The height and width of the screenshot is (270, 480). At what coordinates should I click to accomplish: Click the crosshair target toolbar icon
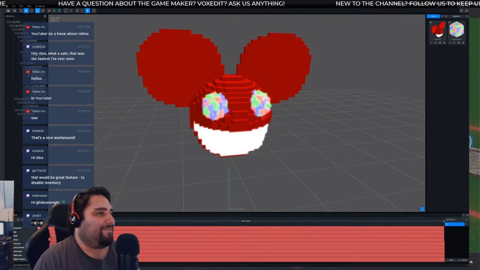[94, 11]
